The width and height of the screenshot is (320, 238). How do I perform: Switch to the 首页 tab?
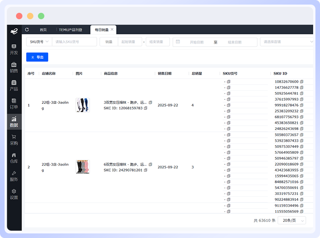coord(43,30)
